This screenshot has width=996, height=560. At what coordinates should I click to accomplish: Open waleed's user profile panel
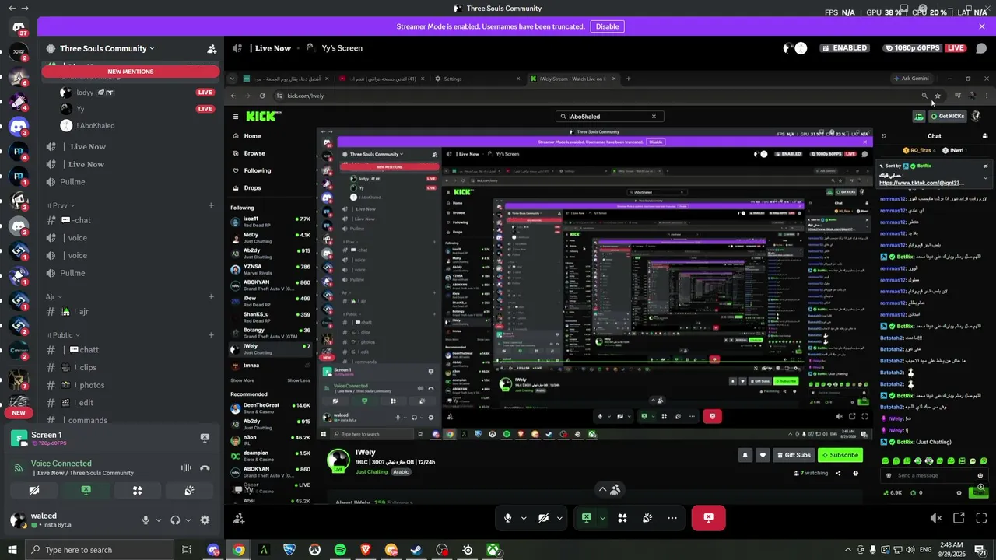pos(70,520)
